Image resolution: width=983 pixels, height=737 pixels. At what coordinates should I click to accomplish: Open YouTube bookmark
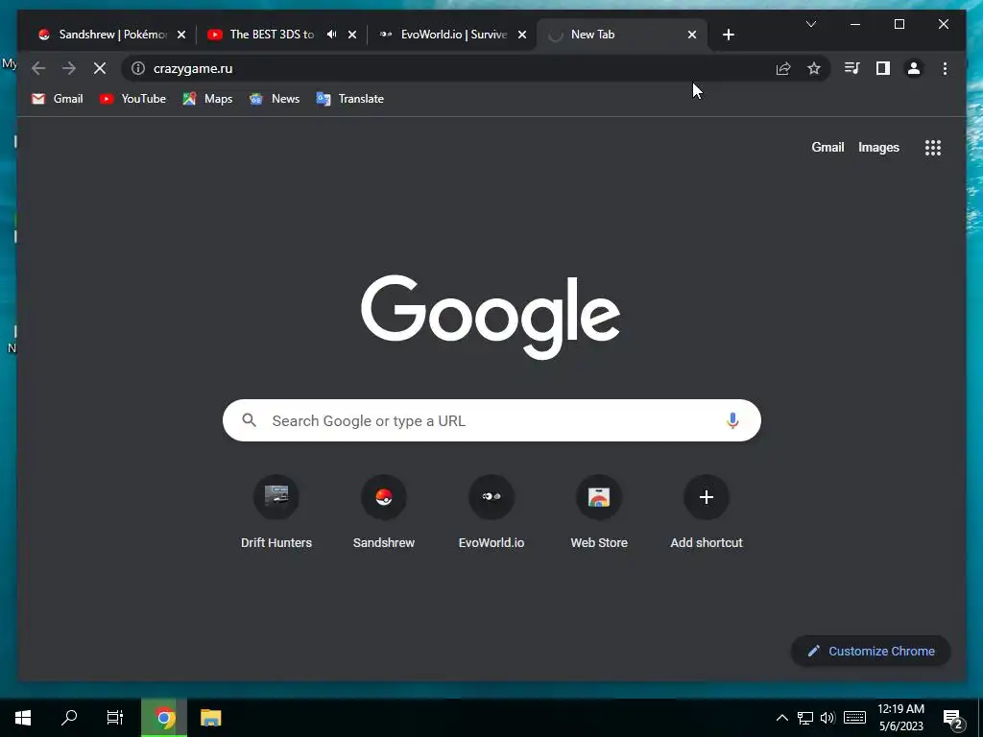pos(132,99)
